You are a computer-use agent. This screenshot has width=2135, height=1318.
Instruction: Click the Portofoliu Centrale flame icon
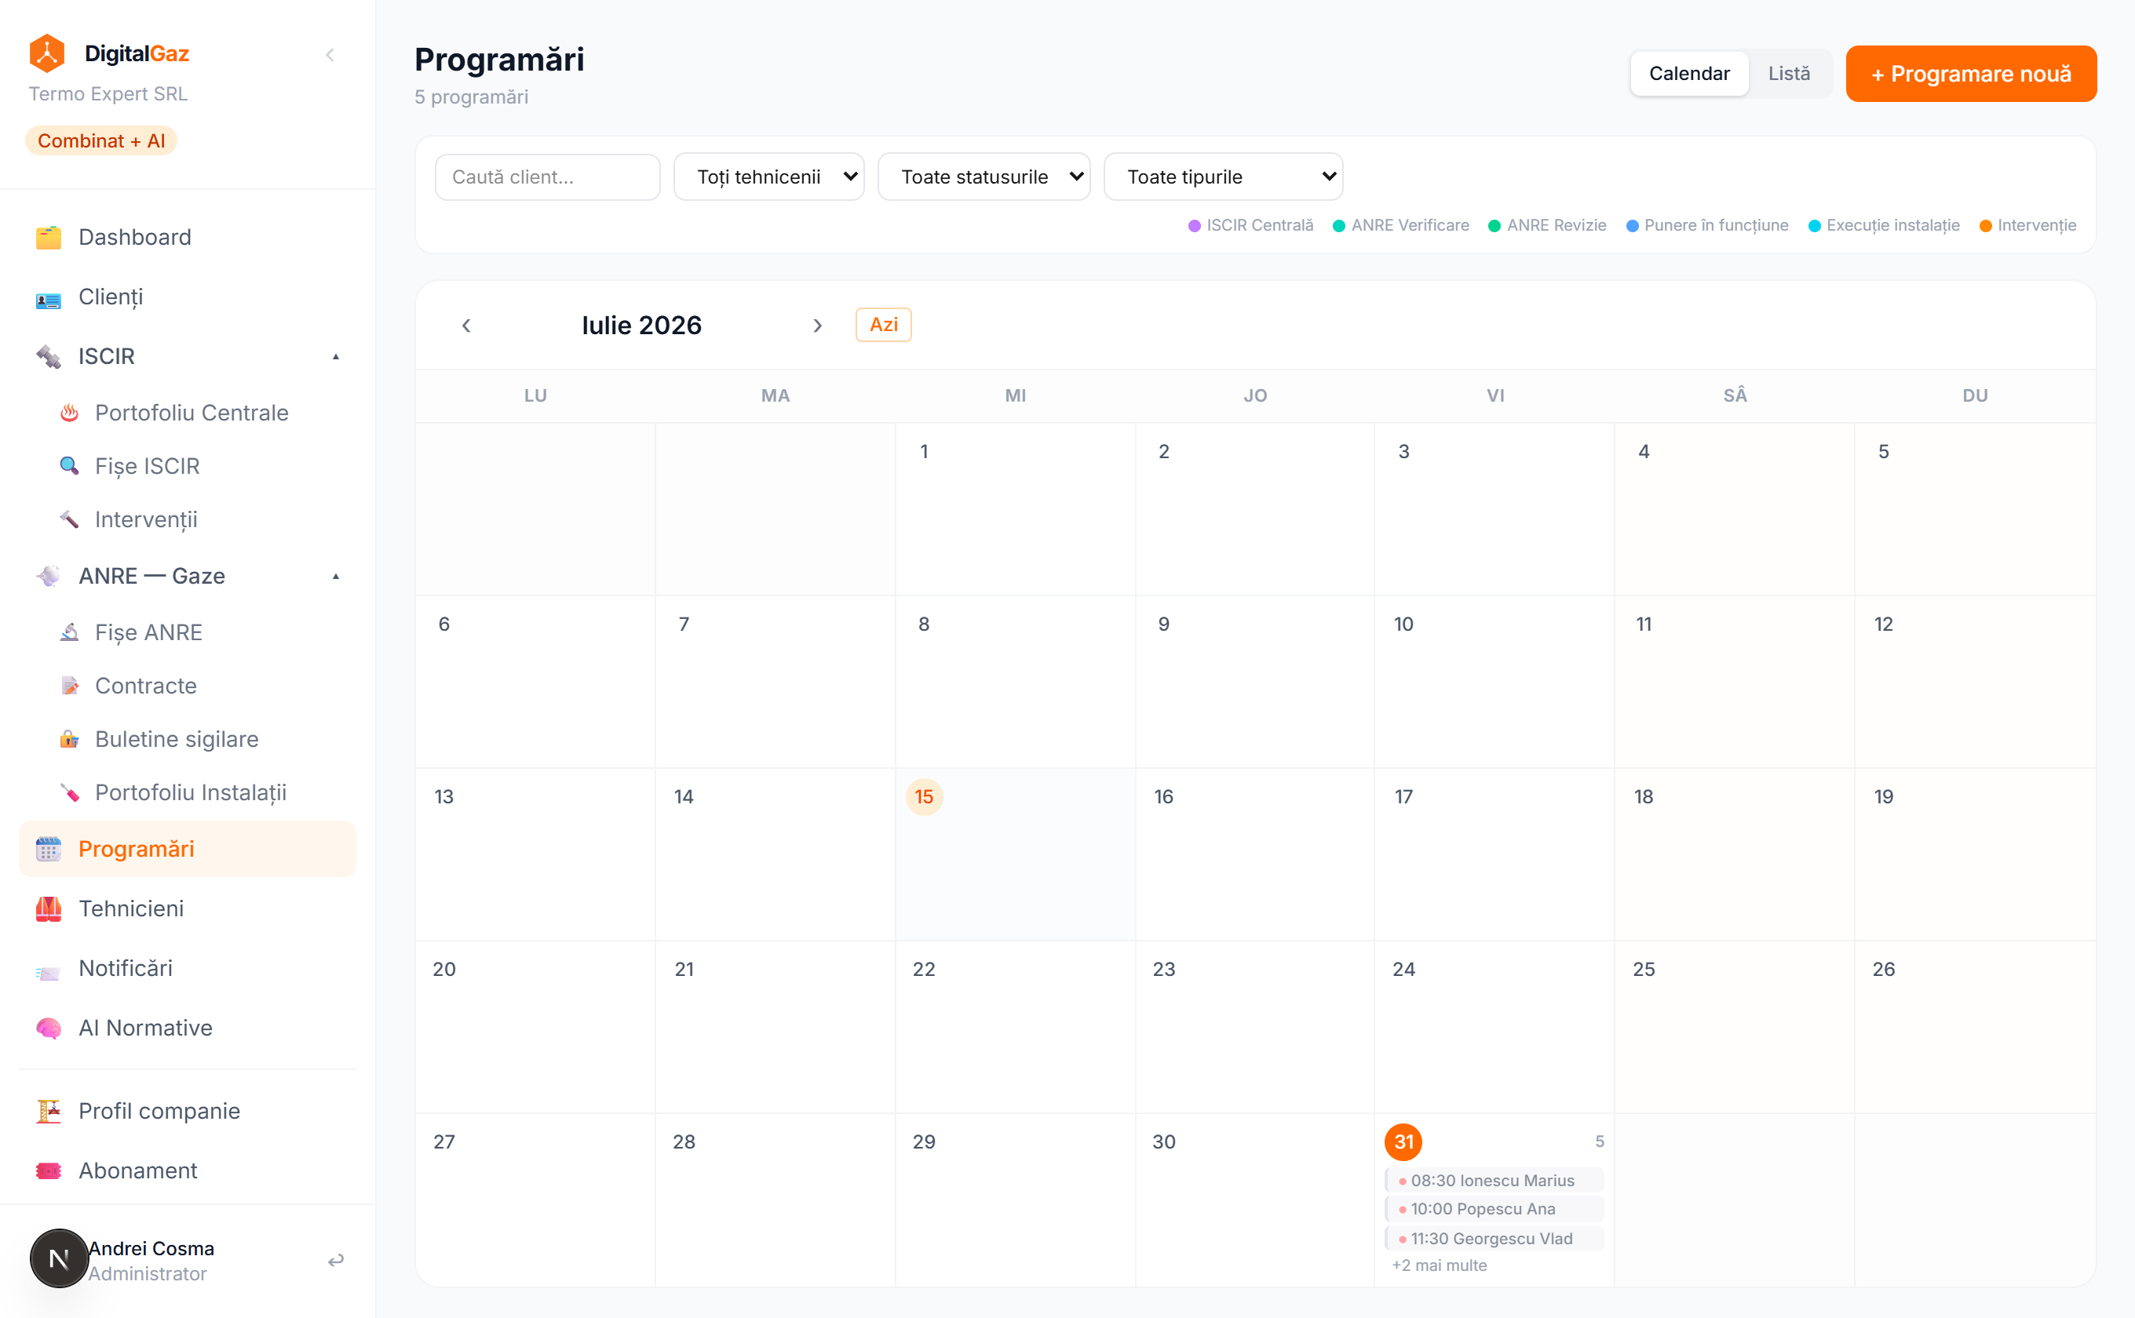tap(70, 413)
